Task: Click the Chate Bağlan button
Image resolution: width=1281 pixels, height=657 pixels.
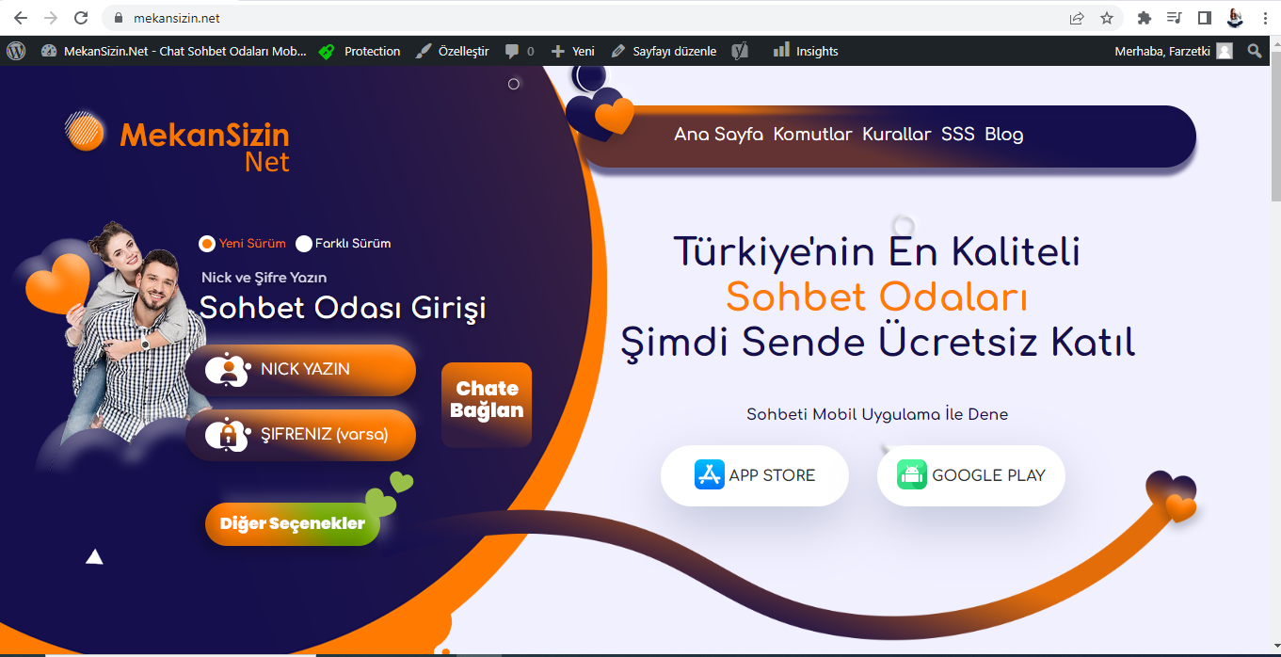Action: (487, 405)
